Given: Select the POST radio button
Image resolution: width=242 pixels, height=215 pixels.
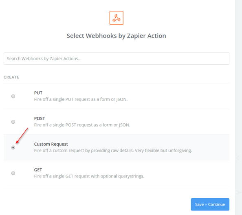Looking at the screenshot, I should pyautogui.click(x=13, y=122).
